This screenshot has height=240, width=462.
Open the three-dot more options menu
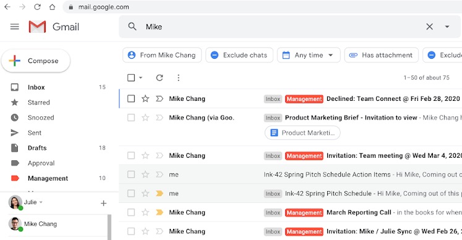[x=178, y=77]
